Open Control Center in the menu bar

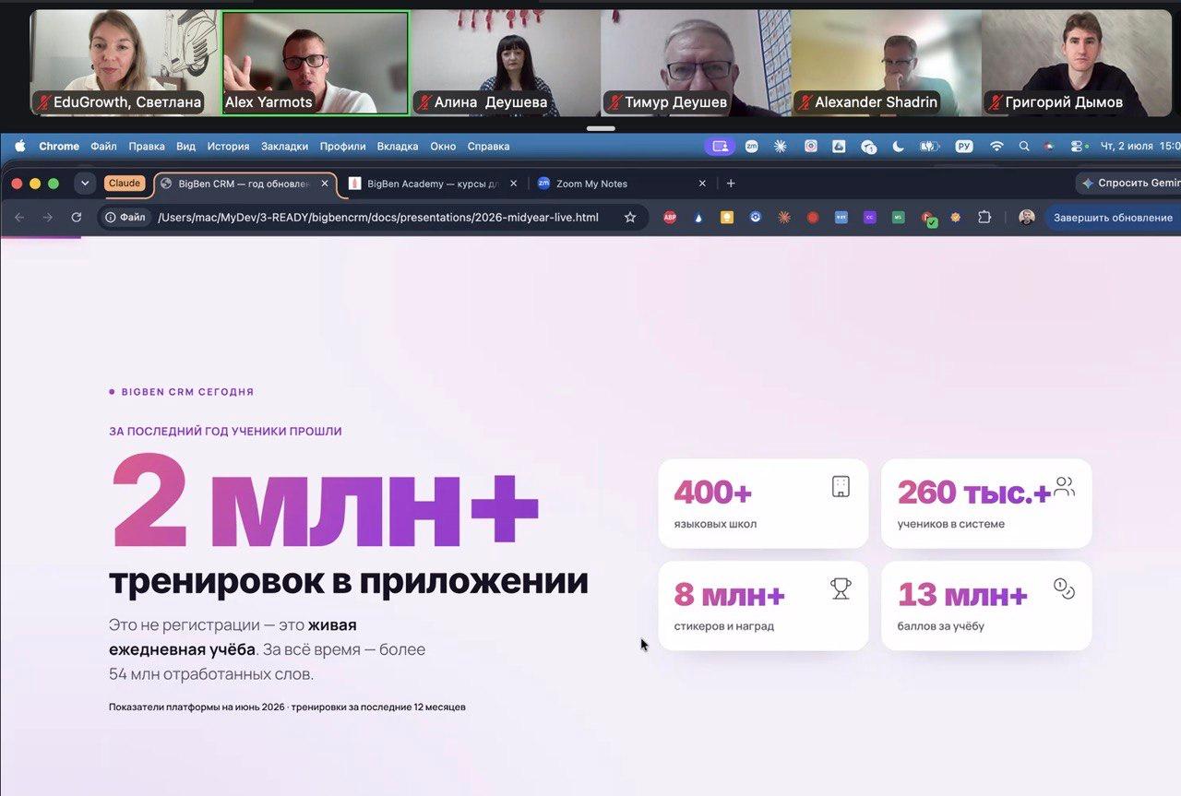click(x=1076, y=146)
